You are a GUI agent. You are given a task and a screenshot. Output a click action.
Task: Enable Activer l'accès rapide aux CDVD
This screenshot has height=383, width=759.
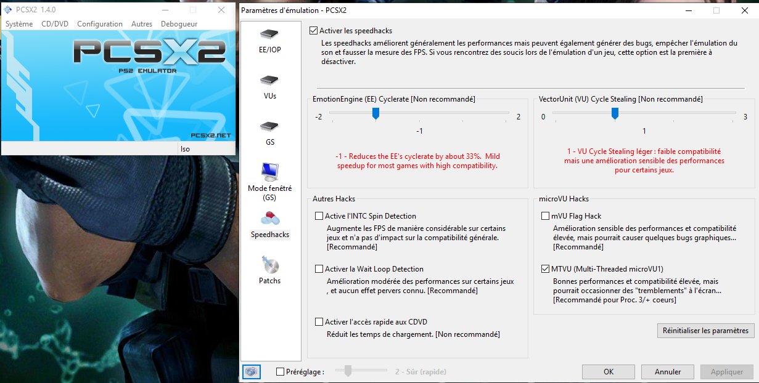coord(319,322)
